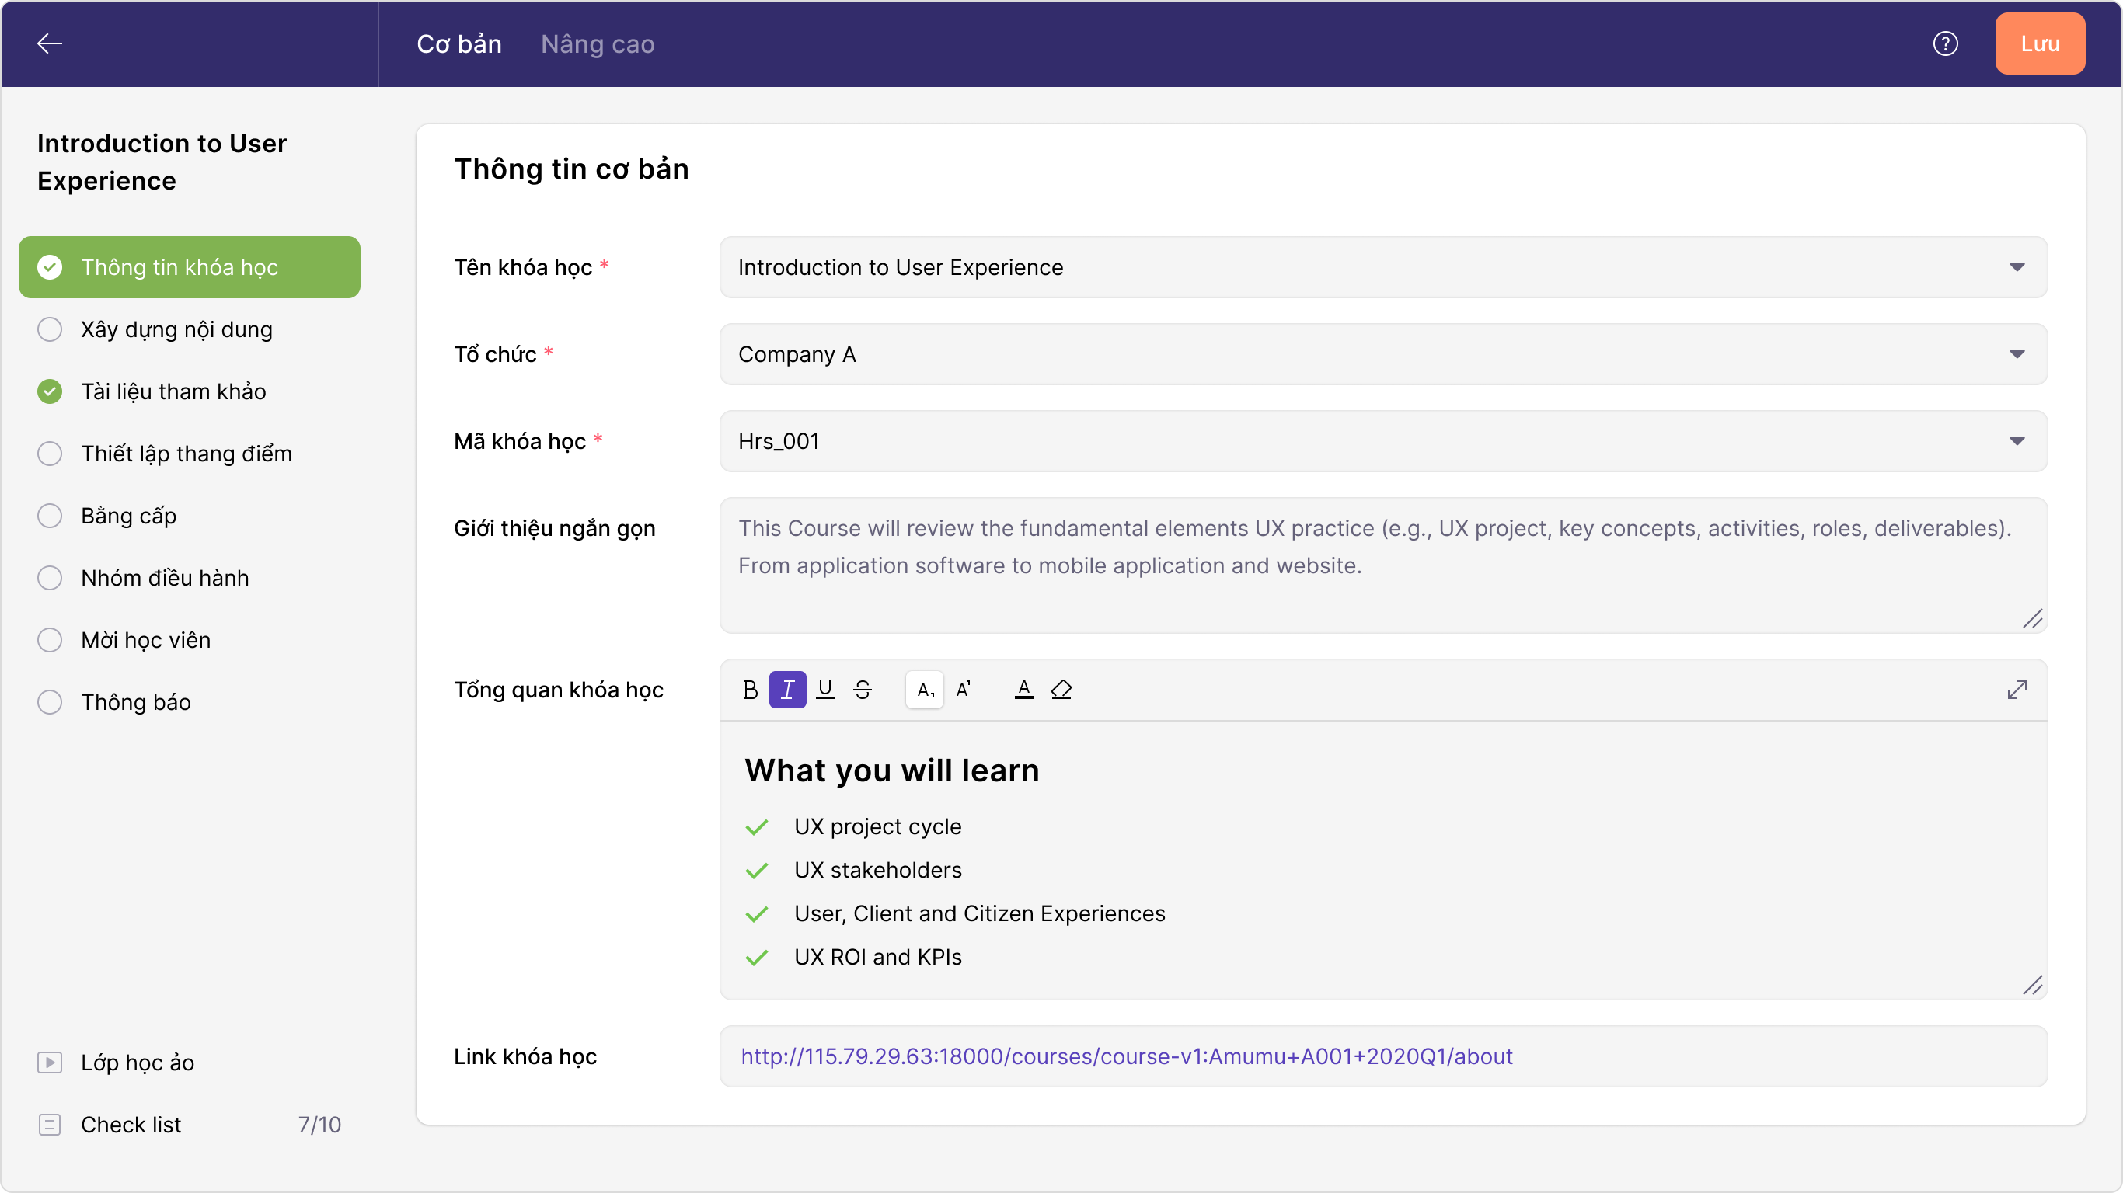Open the help question mark icon

[1945, 43]
